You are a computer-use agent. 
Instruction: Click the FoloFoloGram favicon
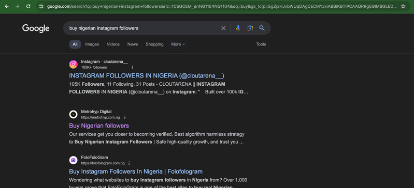[74, 160]
